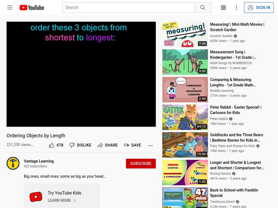Like the video with thumbs up
Image resolution: width=278 pixels, height=208 pixels.
click(x=51, y=145)
